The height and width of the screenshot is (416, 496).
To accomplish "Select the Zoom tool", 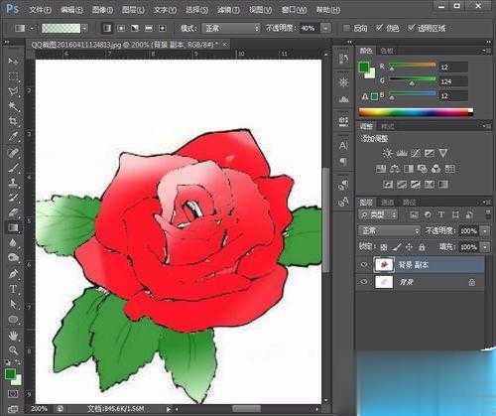I will point(13,350).
